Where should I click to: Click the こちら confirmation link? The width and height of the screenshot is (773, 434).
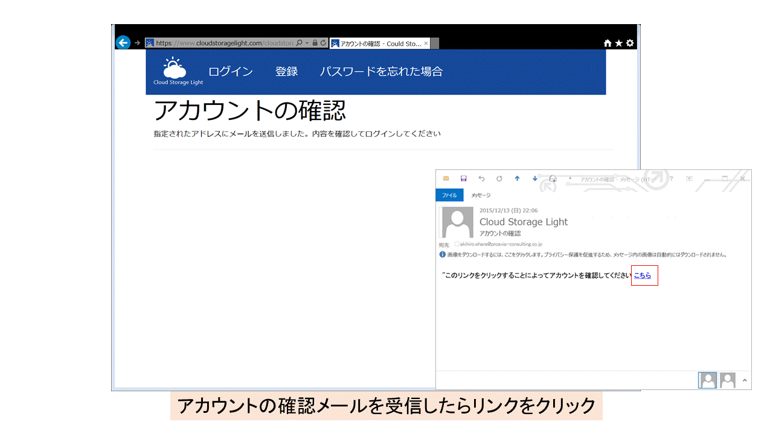pos(643,275)
